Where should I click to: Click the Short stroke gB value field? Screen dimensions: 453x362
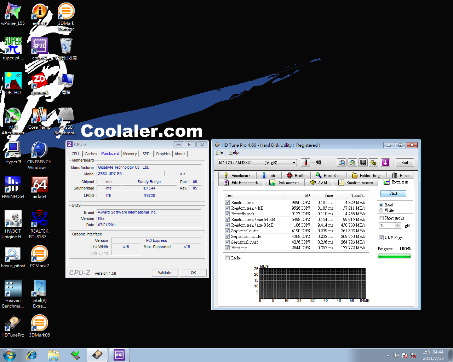pyautogui.click(x=387, y=226)
